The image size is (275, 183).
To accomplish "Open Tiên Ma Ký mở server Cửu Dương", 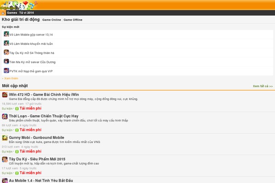I will pyautogui.click(x=33, y=62).
